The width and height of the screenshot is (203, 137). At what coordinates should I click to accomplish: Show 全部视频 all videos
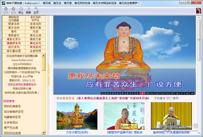click(x=35, y=51)
